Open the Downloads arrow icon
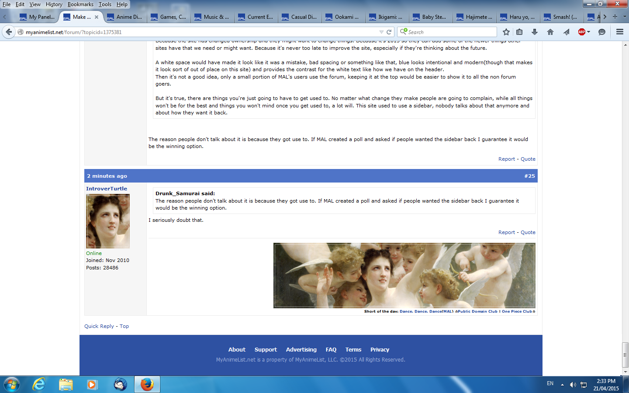 coord(534,32)
